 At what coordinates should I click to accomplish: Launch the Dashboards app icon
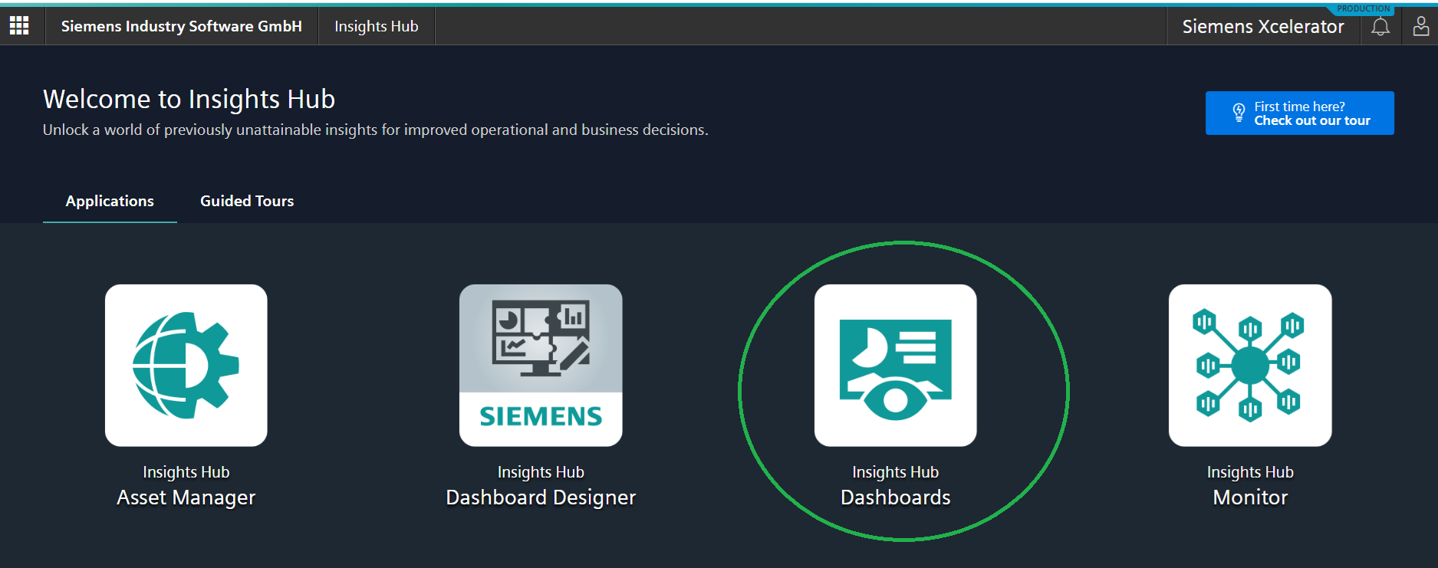(896, 366)
